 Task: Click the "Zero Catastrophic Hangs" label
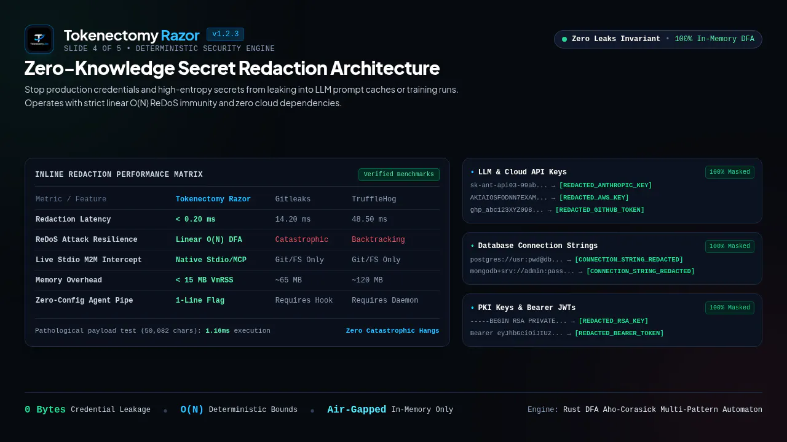(x=393, y=331)
